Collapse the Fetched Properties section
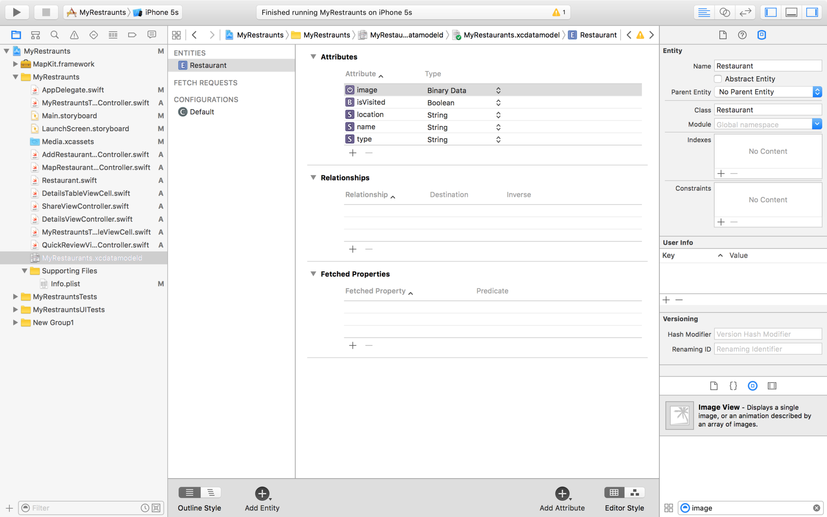827x517 pixels. point(313,274)
